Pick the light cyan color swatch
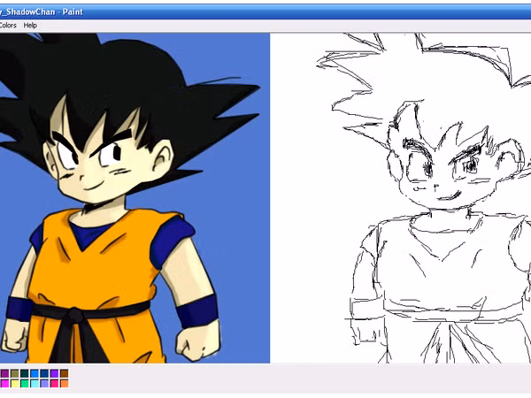The height and width of the screenshot is (398, 531). pyautogui.click(x=35, y=384)
